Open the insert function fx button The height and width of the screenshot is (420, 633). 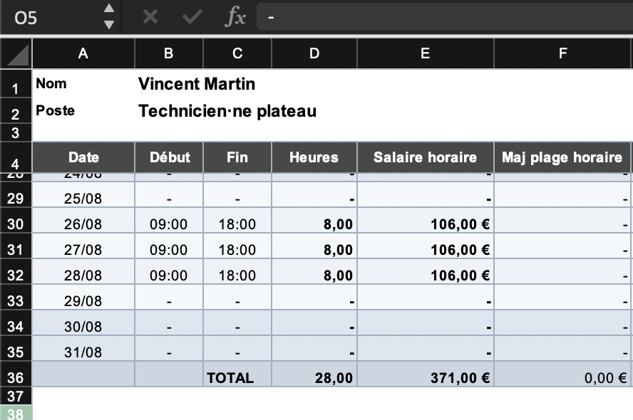pyautogui.click(x=235, y=18)
